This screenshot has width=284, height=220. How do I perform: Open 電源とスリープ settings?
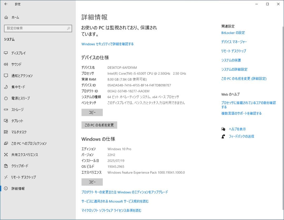[x=5, y=98]
